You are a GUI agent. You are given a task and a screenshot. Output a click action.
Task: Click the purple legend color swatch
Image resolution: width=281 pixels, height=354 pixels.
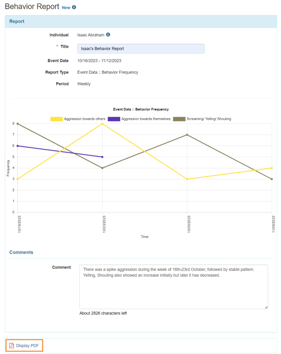115,119
